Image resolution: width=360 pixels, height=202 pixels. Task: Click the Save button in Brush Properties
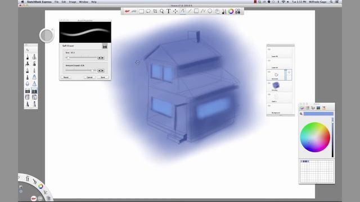(103, 77)
